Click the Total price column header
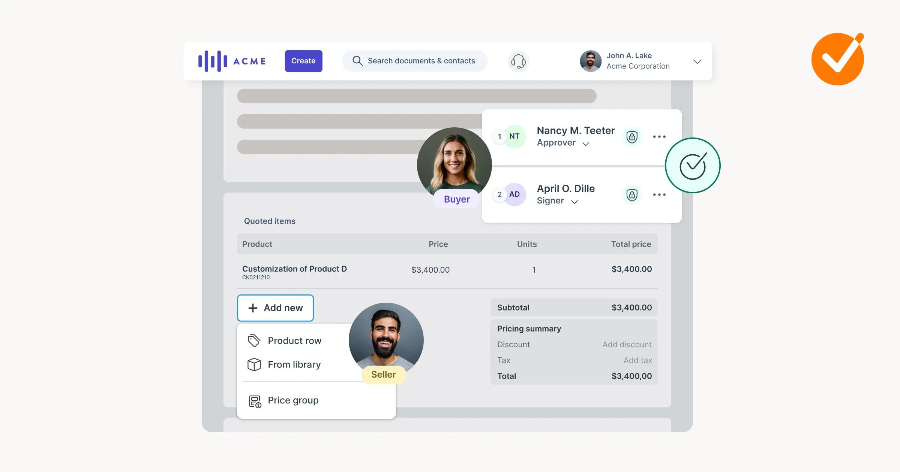The height and width of the screenshot is (472, 900). [631, 244]
